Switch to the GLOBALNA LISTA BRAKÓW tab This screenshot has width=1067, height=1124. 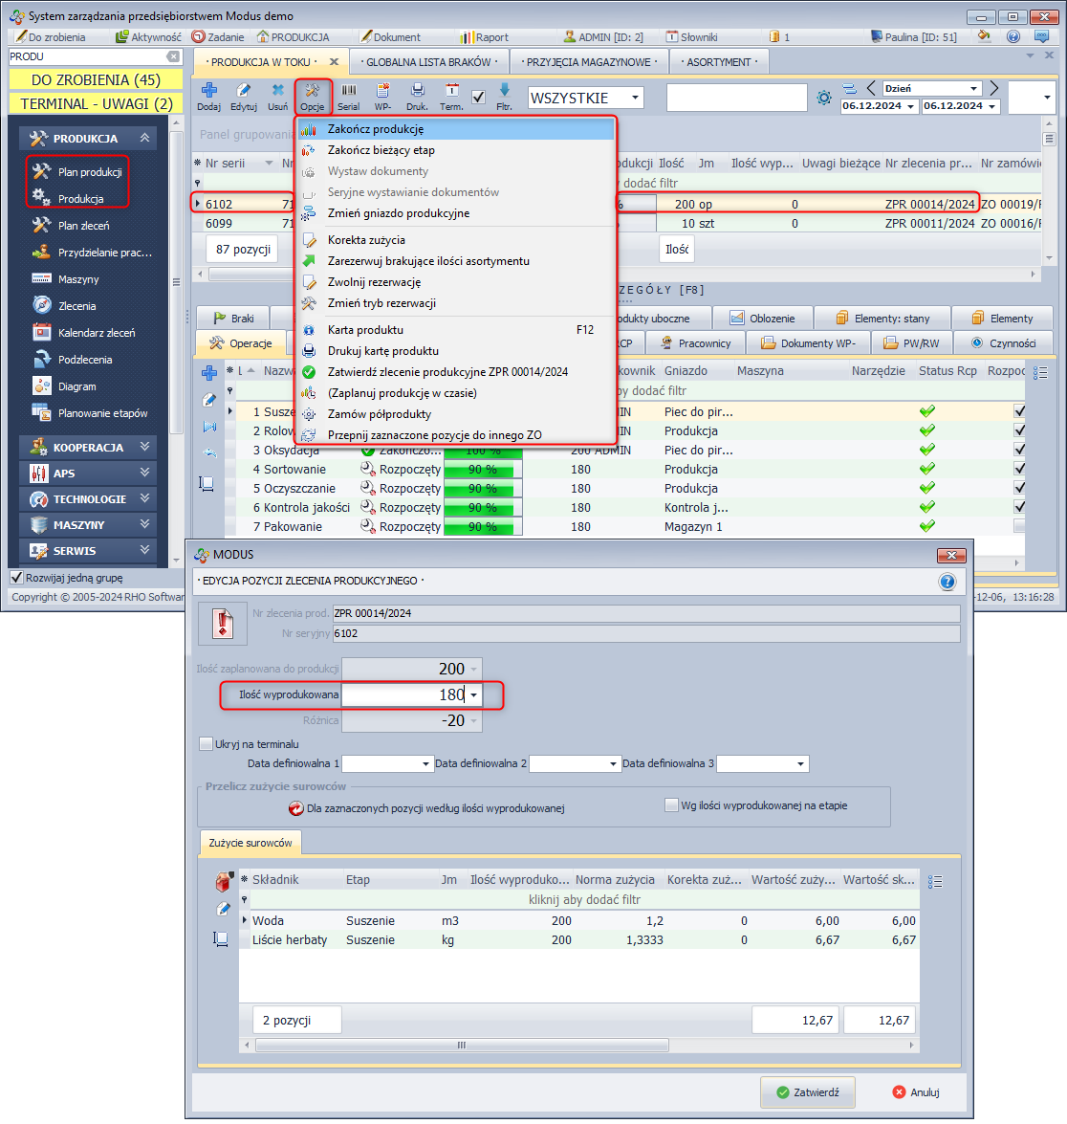click(426, 62)
